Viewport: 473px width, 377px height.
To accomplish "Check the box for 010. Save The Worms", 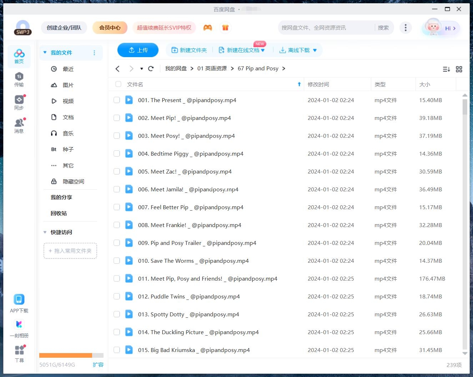I will [117, 261].
